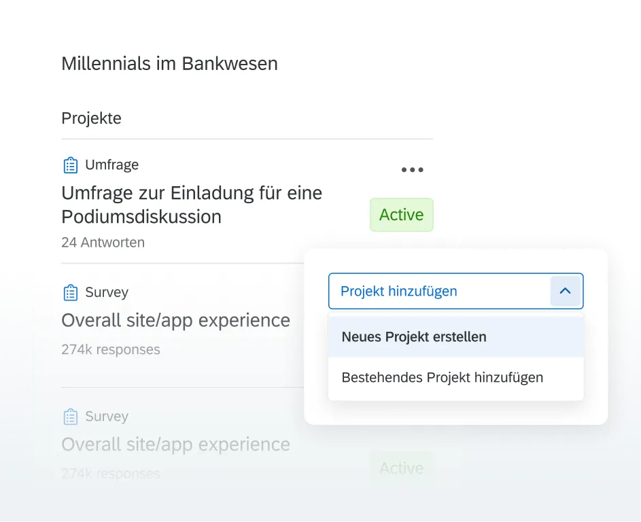Choose Neues Projekt erstellen from the menu
The width and height of the screenshot is (641, 522).
[x=413, y=336]
